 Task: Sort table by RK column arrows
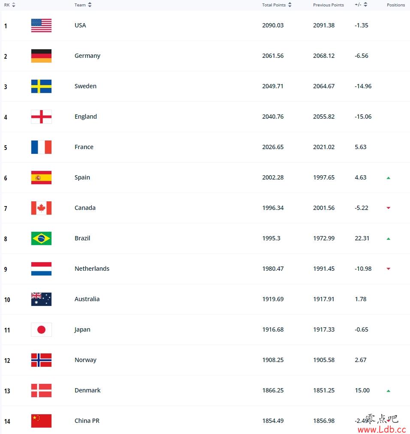point(14,5)
